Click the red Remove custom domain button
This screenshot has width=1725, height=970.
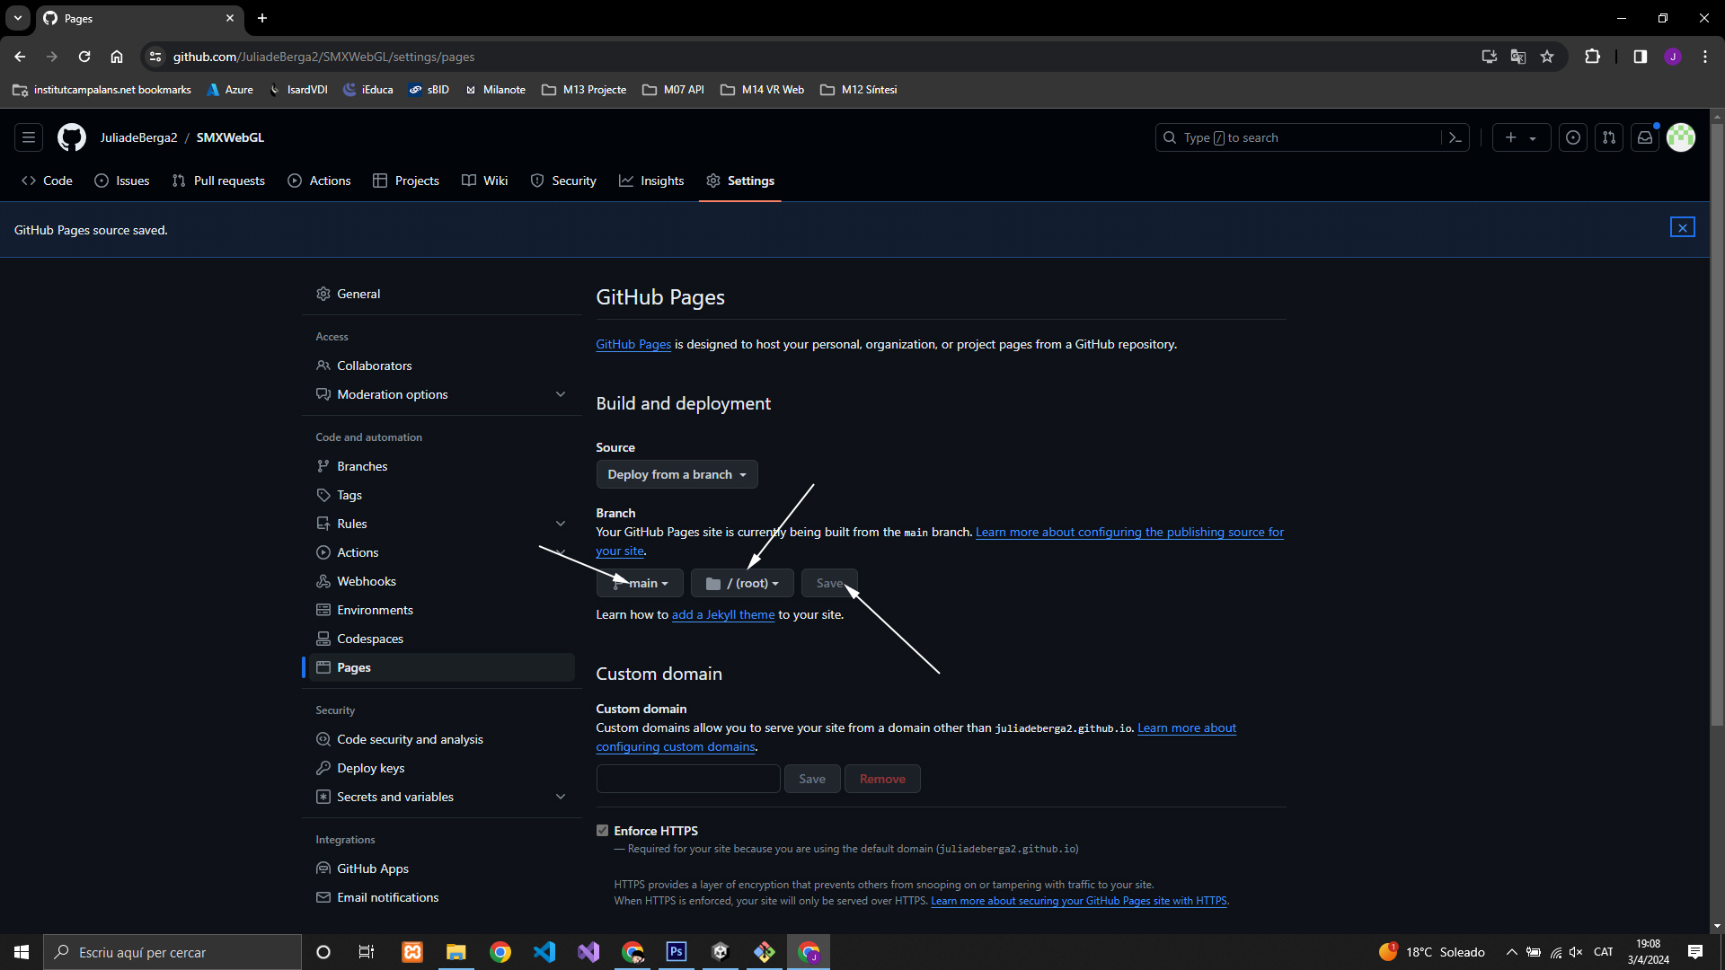[881, 779]
